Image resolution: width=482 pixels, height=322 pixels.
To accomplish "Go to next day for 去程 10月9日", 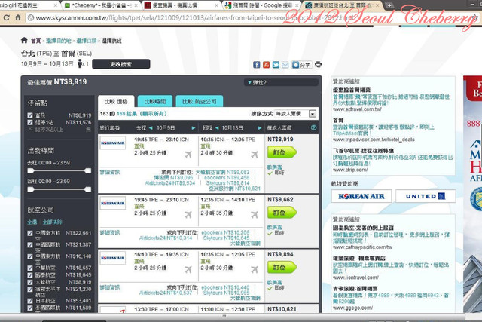I will pyautogui.click(x=194, y=127).
